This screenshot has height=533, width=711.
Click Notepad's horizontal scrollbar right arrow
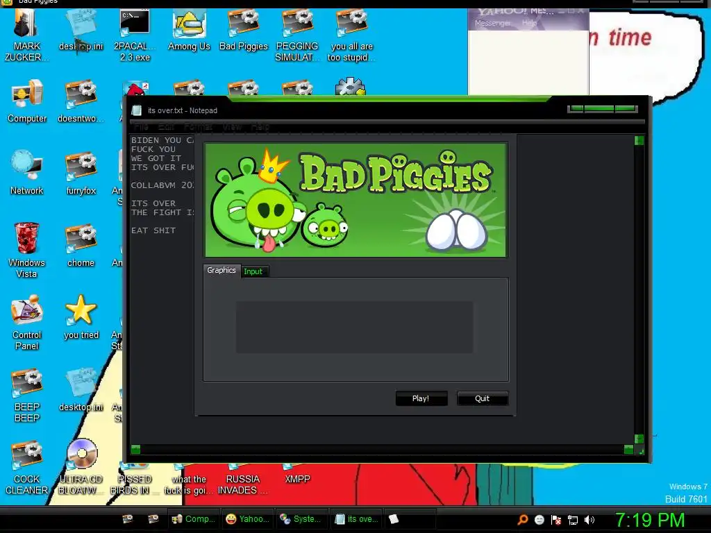[x=628, y=449]
